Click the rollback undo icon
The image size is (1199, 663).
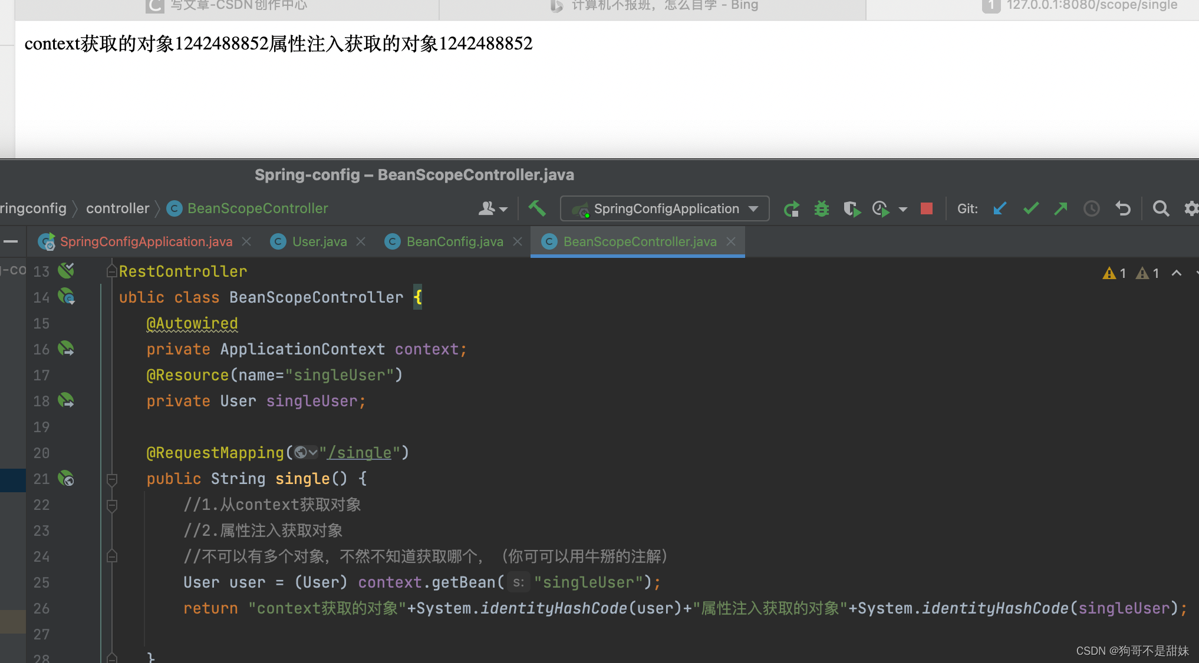1123,208
